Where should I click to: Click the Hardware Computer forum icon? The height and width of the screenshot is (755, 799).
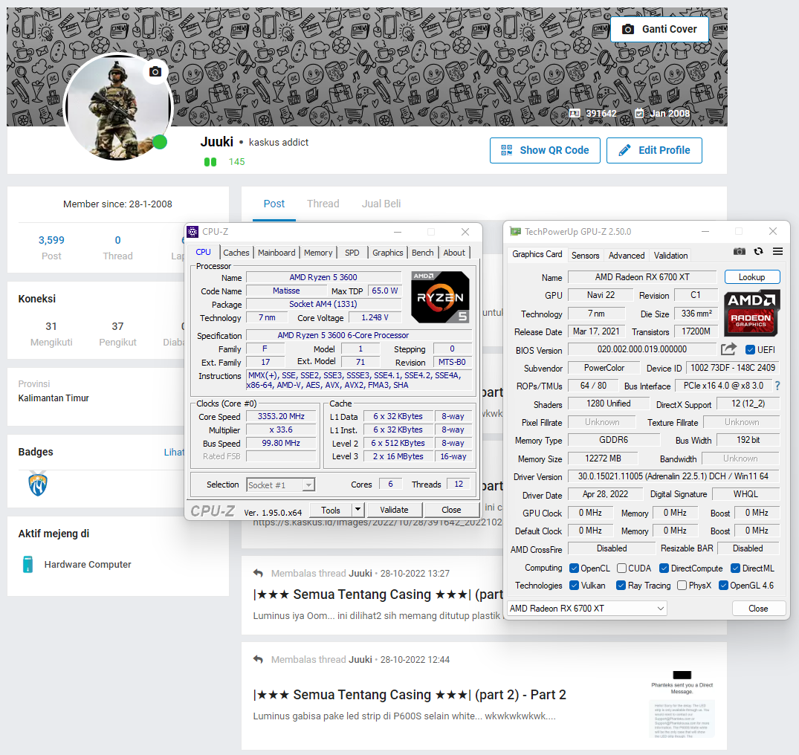pos(28,565)
